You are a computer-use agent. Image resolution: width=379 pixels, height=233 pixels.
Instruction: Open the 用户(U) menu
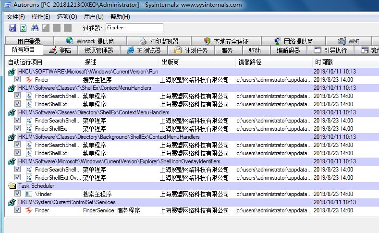[94, 17]
